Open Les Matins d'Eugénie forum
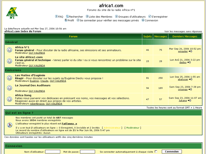The width and height of the screenshot is (206, 154). pos(30,75)
